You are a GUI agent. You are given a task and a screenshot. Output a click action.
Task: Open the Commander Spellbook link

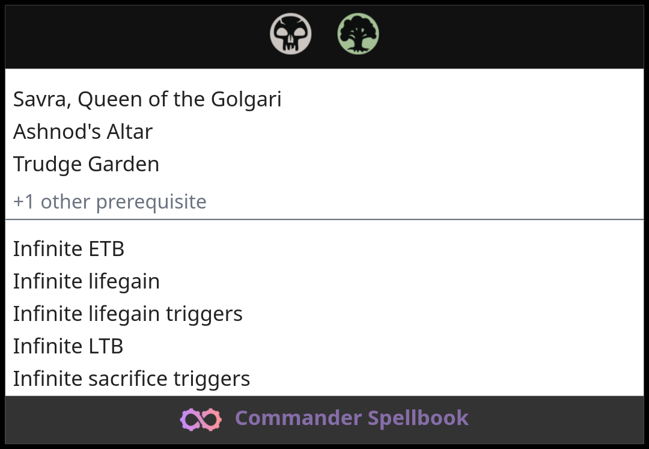point(351,418)
